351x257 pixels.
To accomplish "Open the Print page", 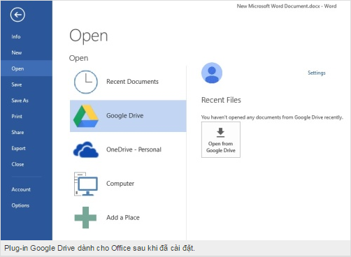I will pos(17,117).
